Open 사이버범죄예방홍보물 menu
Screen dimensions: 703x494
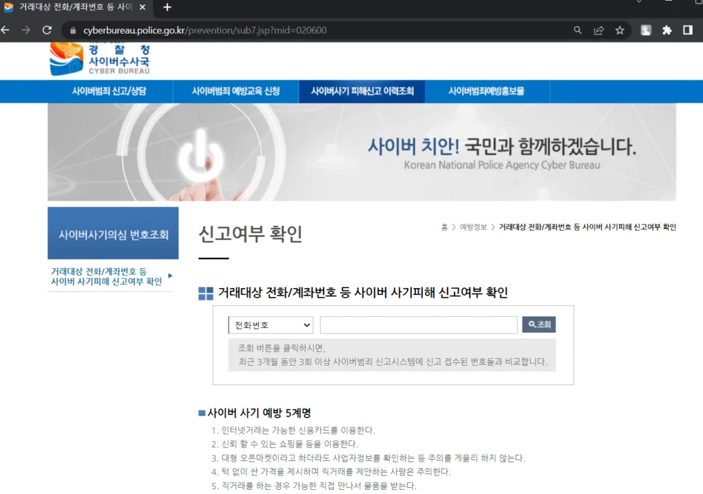[486, 91]
